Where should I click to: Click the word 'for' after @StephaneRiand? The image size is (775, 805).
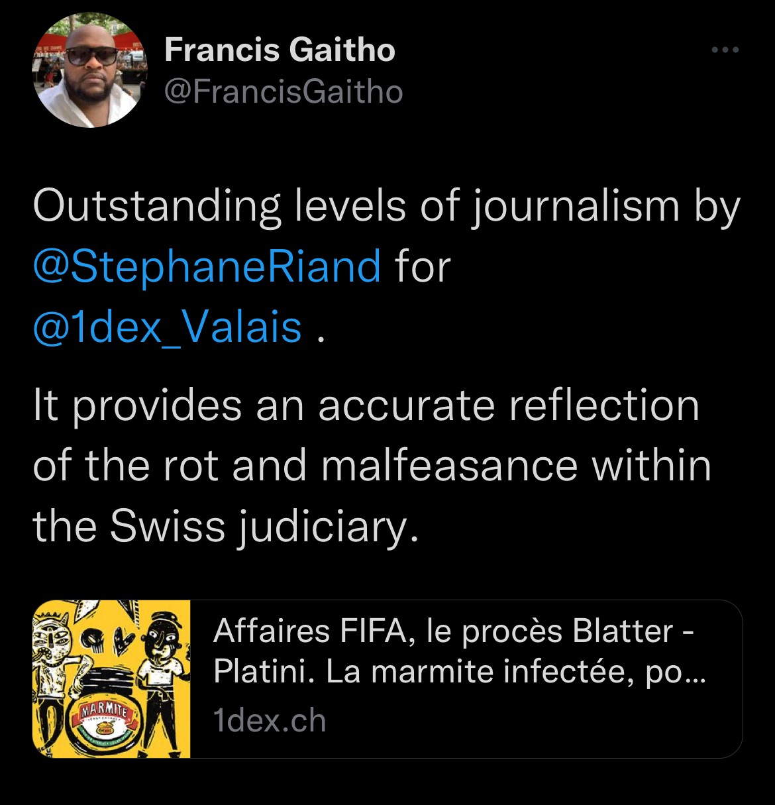(423, 266)
